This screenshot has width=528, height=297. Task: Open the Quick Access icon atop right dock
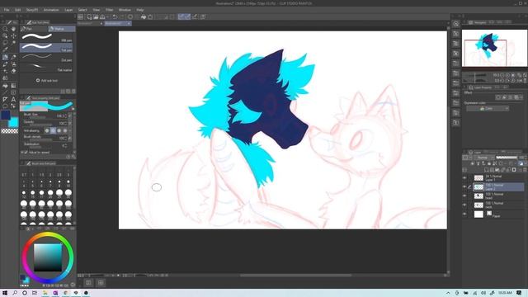[456, 24]
